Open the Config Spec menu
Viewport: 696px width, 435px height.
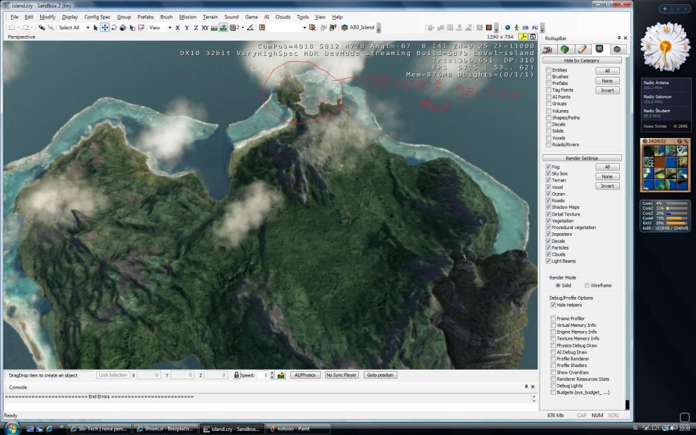pos(97,17)
